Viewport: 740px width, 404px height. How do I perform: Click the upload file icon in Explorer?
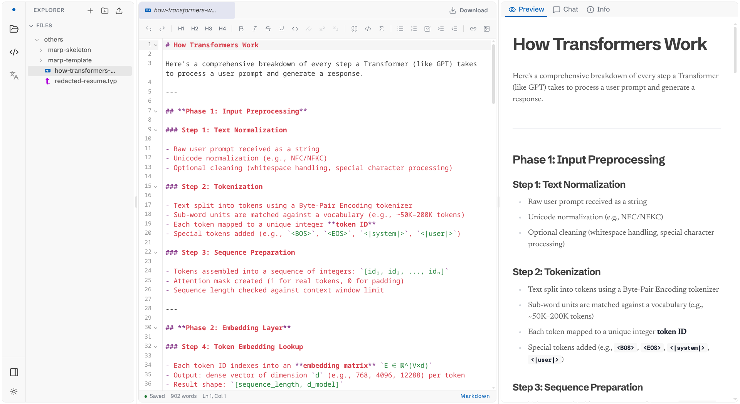[x=119, y=11]
